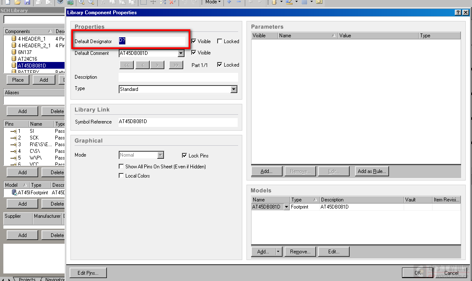Click the OK button

(418, 273)
